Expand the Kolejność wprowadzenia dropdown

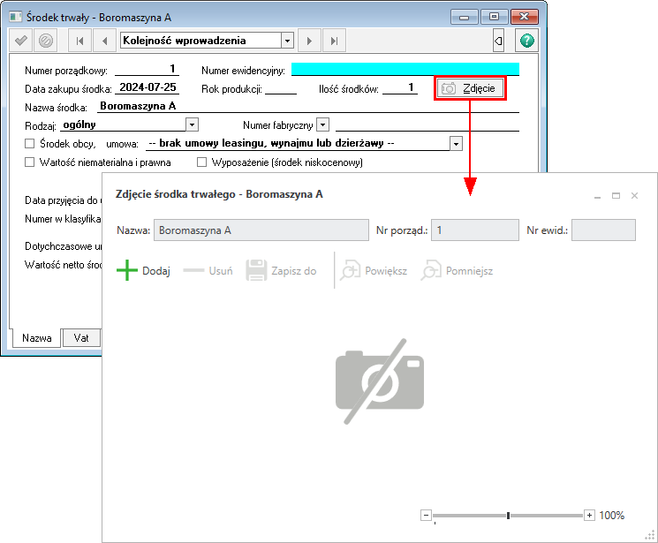[x=287, y=41]
